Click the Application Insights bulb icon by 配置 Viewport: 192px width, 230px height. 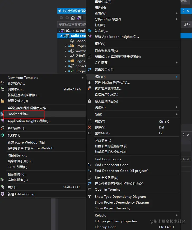(x=90, y=36)
